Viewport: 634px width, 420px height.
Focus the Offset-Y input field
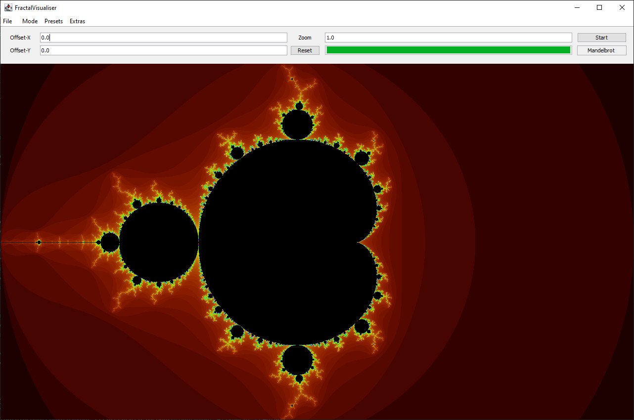pos(163,50)
